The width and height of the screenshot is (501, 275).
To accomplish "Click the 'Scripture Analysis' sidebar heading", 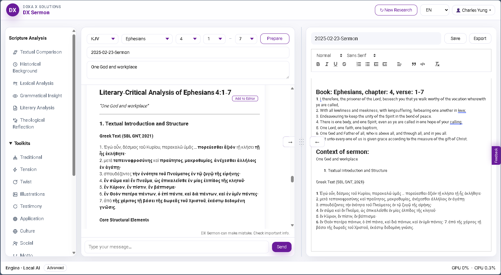I will [x=28, y=38].
